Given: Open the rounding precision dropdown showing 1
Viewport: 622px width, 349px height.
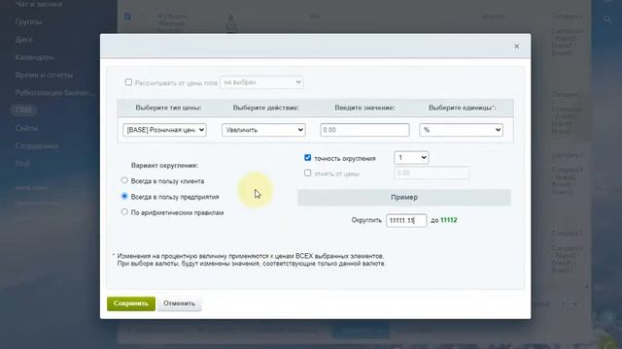Looking at the screenshot, I should [x=411, y=157].
